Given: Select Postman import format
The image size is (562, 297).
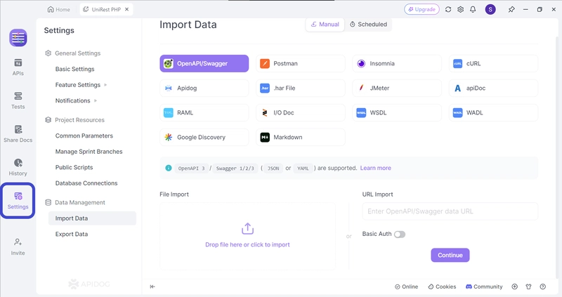Looking at the screenshot, I should pyautogui.click(x=301, y=63).
